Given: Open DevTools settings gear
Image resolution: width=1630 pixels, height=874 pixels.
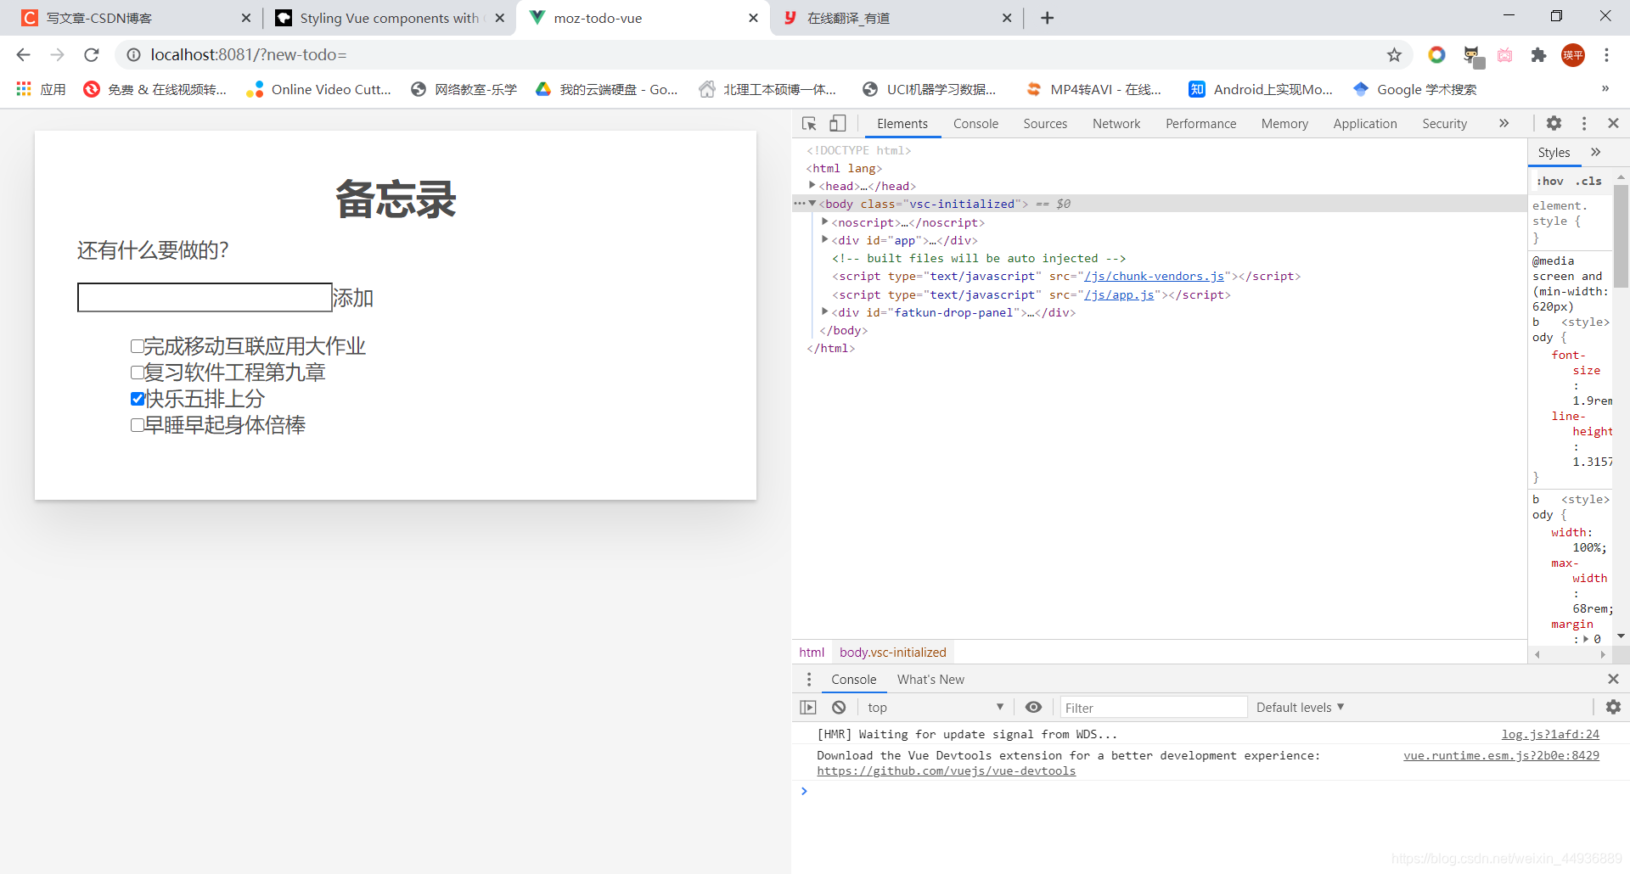Looking at the screenshot, I should (x=1554, y=123).
